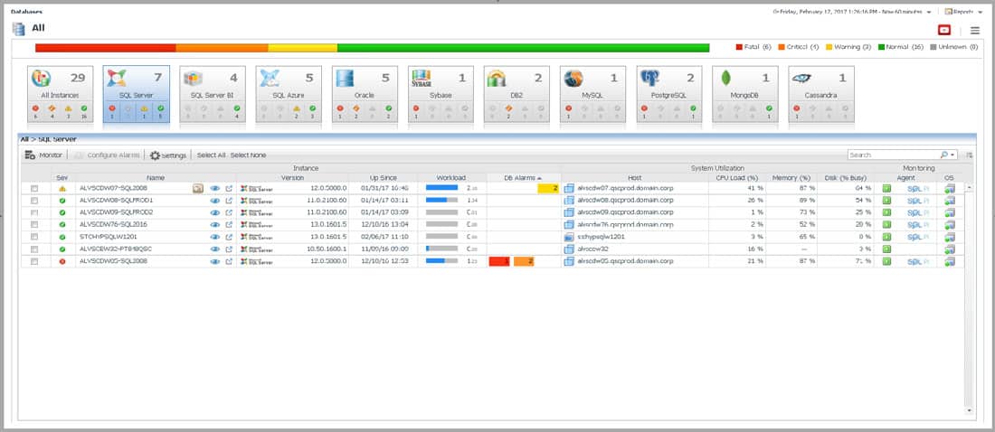Open the SQL Server BI tile

(x=213, y=93)
